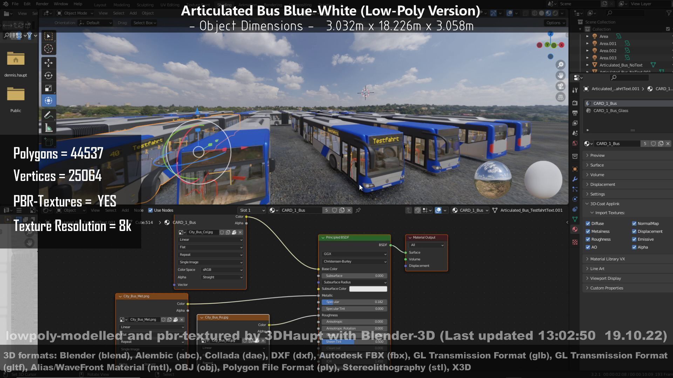This screenshot has height=378, width=673.
Task: Open the Window menu
Action: point(61,4)
